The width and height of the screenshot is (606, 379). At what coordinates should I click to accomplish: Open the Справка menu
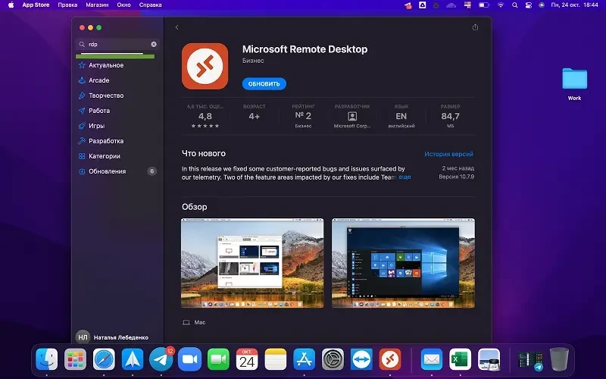(150, 5)
